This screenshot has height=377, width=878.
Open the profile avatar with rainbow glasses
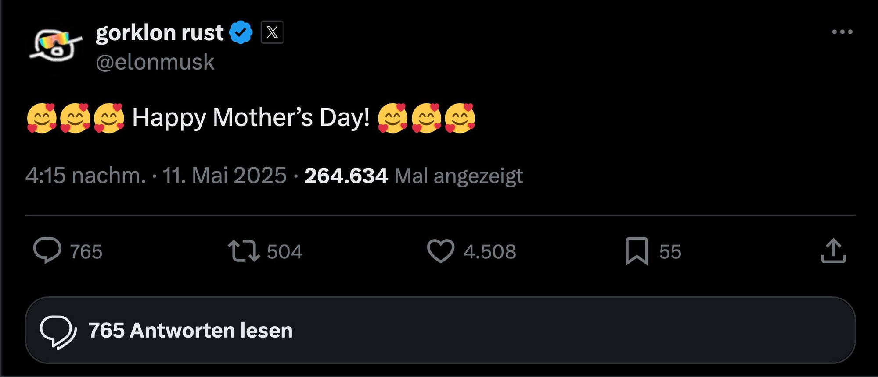tap(55, 45)
